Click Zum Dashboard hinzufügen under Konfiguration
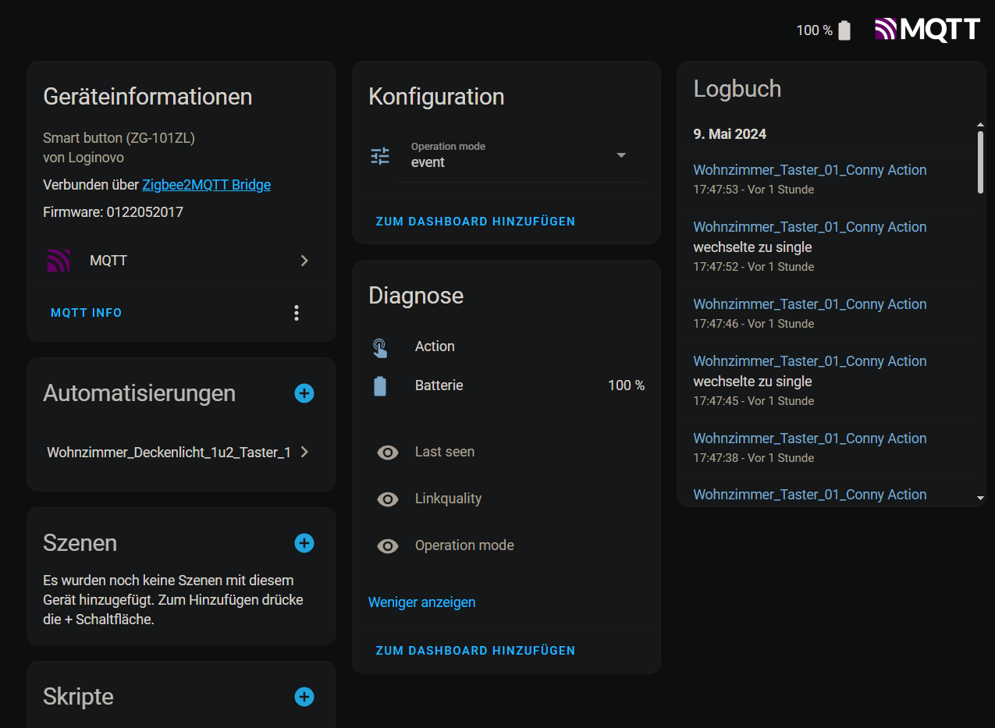Screen dimensions: 995x728 coord(475,222)
